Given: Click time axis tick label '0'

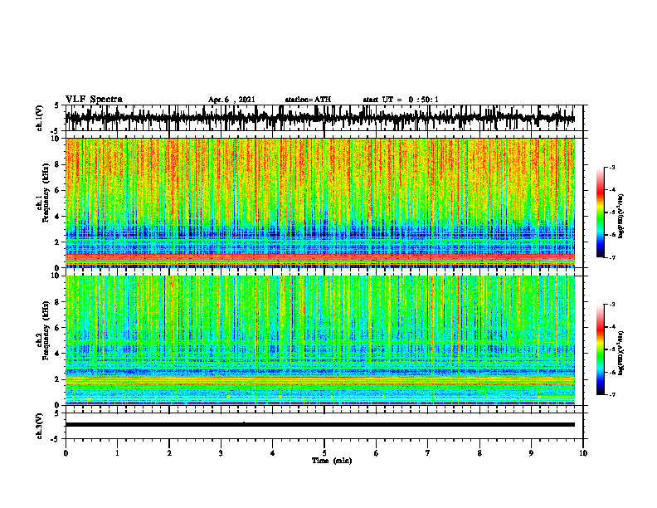Looking at the screenshot, I should tap(66, 453).
